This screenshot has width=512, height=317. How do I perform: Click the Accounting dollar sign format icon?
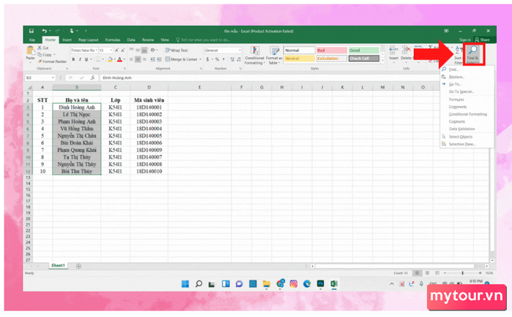coord(207,59)
